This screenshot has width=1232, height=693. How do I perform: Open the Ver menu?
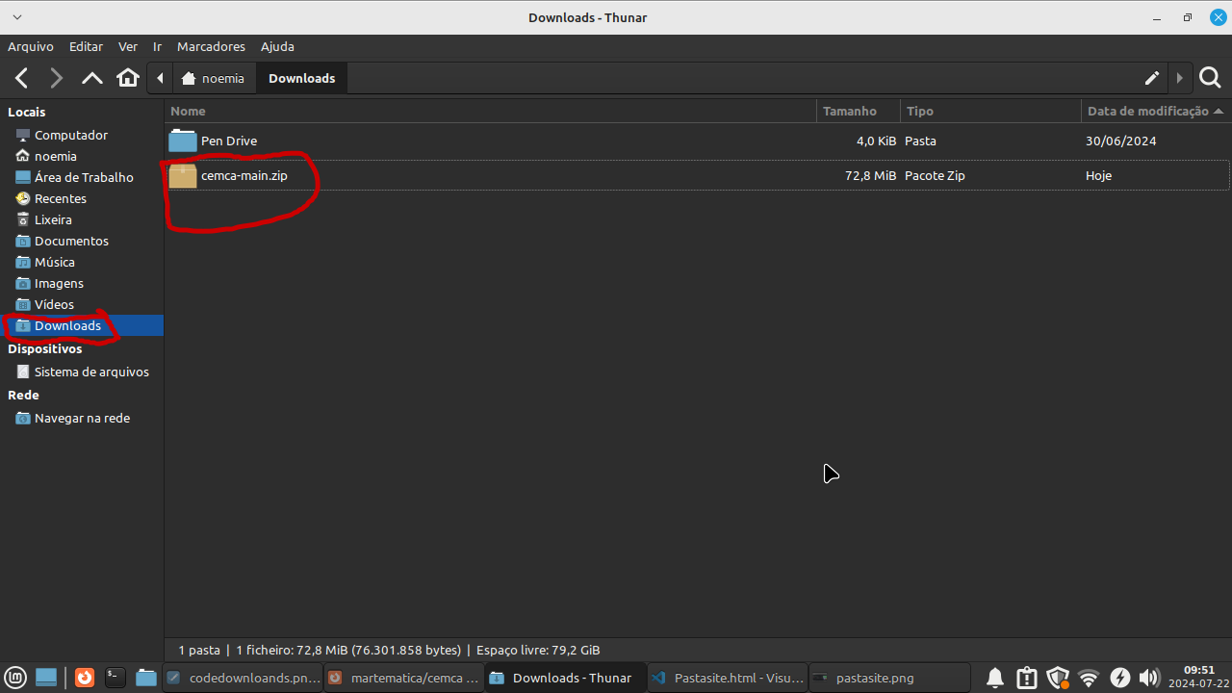click(x=128, y=46)
